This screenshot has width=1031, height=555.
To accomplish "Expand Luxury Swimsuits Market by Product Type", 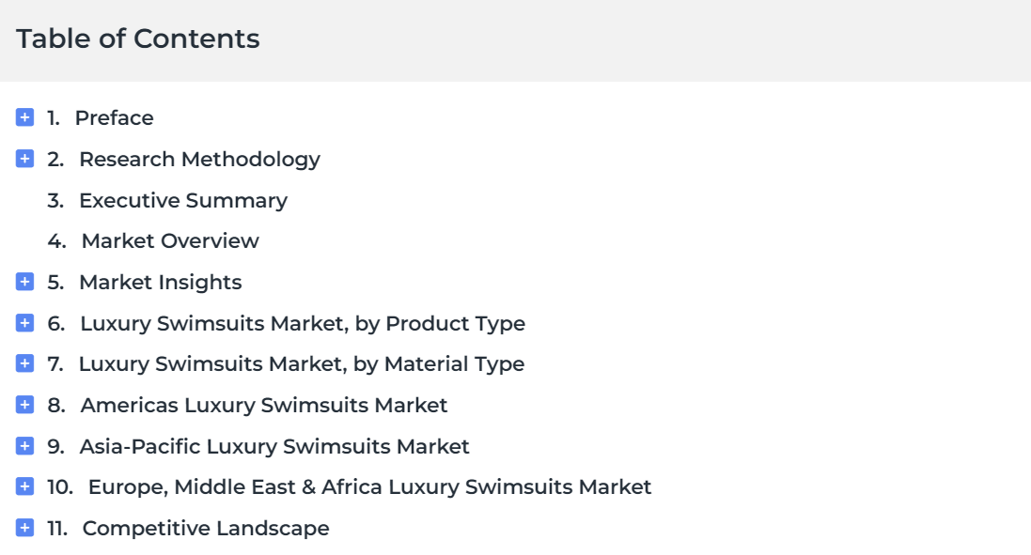I will pyautogui.click(x=25, y=323).
